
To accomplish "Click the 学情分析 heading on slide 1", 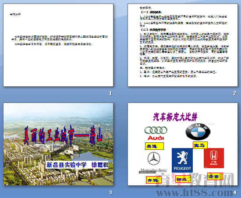I will 15,14.
